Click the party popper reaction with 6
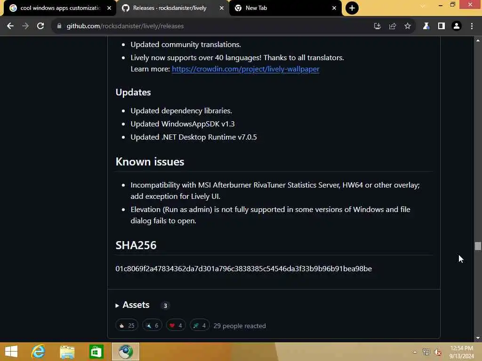The image size is (482, 361). click(x=152, y=325)
